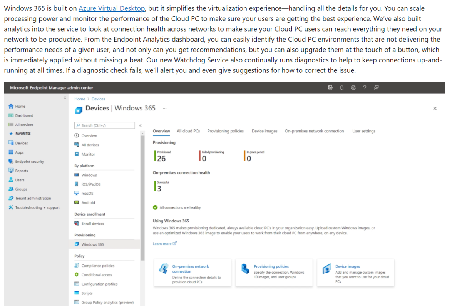The width and height of the screenshot is (462, 306).
Task: Select the Overview info icon in Devices menu
Action: click(x=77, y=135)
